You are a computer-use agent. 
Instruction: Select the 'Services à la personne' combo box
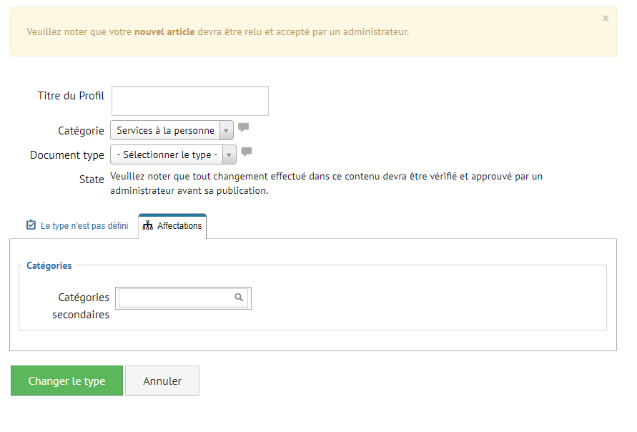coord(172,130)
